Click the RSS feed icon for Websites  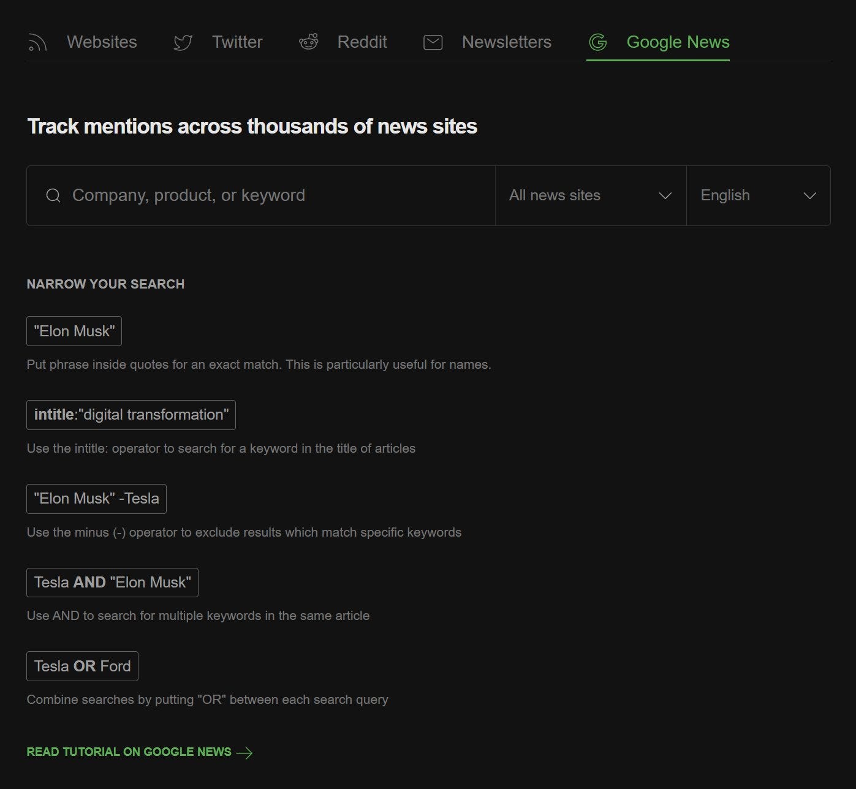[37, 42]
